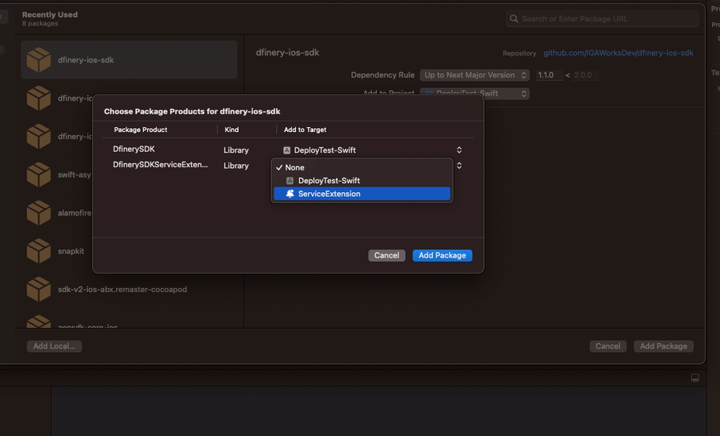Click the dfinery-ios-sdk package box icon
The width and height of the screenshot is (720, 436).
point(38,60)
